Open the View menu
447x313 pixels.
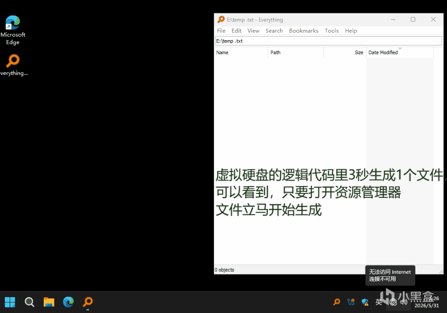click(253, 31)
